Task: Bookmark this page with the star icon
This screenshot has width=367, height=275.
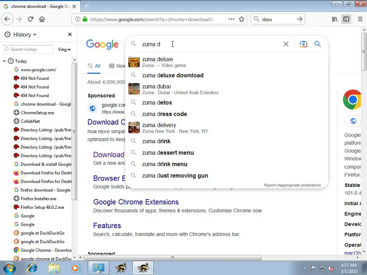Action: (242, 19)
